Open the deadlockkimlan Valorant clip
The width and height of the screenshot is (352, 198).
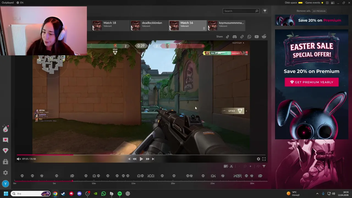coord(149,25)
